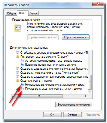
Task: Select Выделять введенный элемент в списке
Action: [22, 65]
